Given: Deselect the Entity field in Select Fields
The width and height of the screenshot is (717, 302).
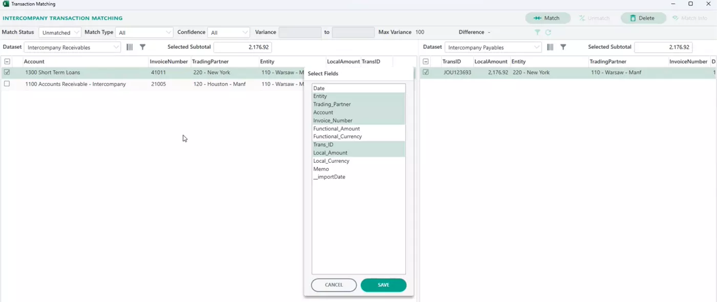Looking at the screenshot, I should 358,96.
